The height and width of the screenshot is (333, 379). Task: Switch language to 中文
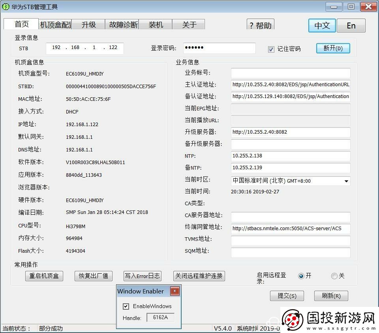(322, 25)
